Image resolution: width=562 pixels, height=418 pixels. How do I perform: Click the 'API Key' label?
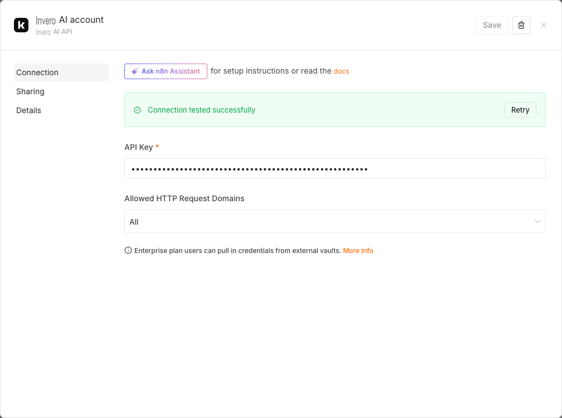tap(139, 147)
